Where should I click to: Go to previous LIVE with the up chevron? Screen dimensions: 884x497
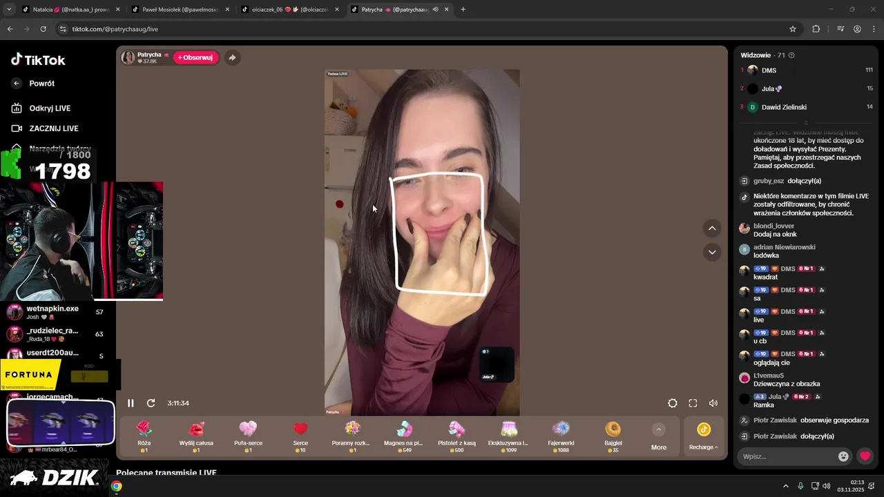[712, 228]
